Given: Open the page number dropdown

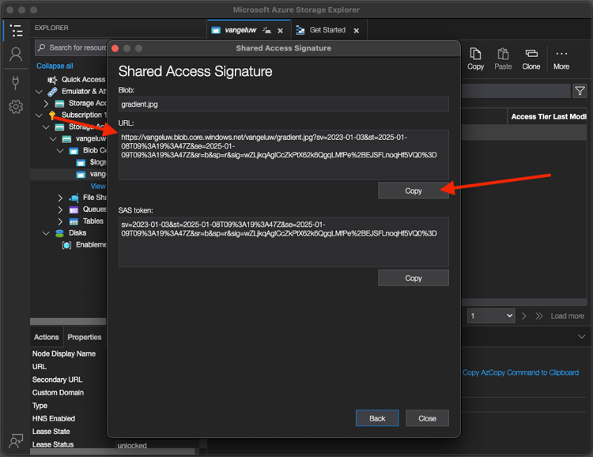Looking at the screenshot, I should (x=491, y=316).
